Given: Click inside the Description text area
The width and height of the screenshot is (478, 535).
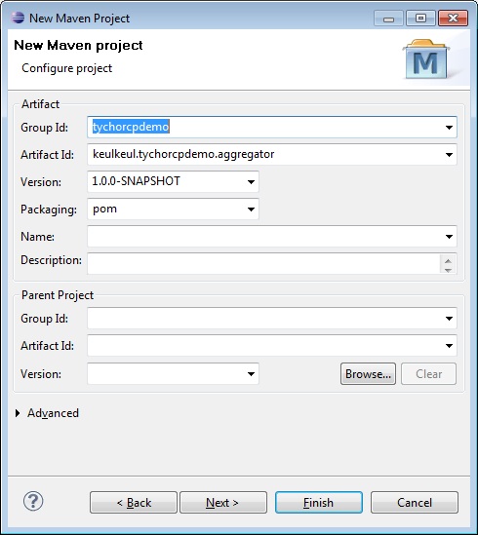Looking at the screenshot, I should 263,263.
